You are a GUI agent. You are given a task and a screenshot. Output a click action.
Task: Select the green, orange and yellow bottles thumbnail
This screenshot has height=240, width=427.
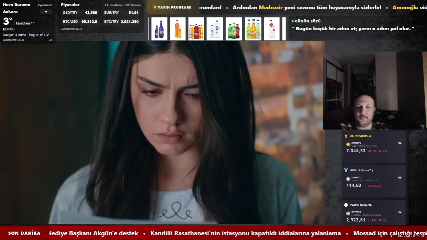pos(253,29)
